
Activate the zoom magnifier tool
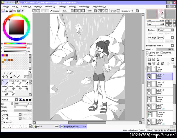[x=7, y=77]
